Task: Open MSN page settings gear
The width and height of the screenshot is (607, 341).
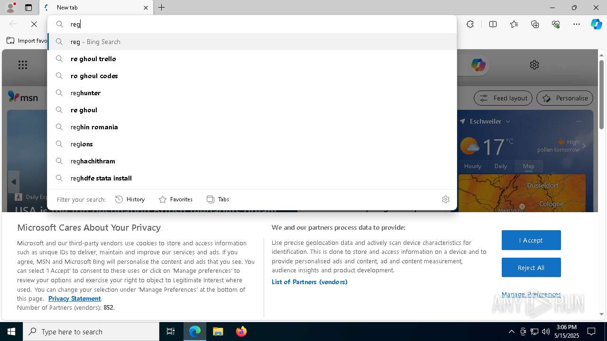Action: click(534, 65)
